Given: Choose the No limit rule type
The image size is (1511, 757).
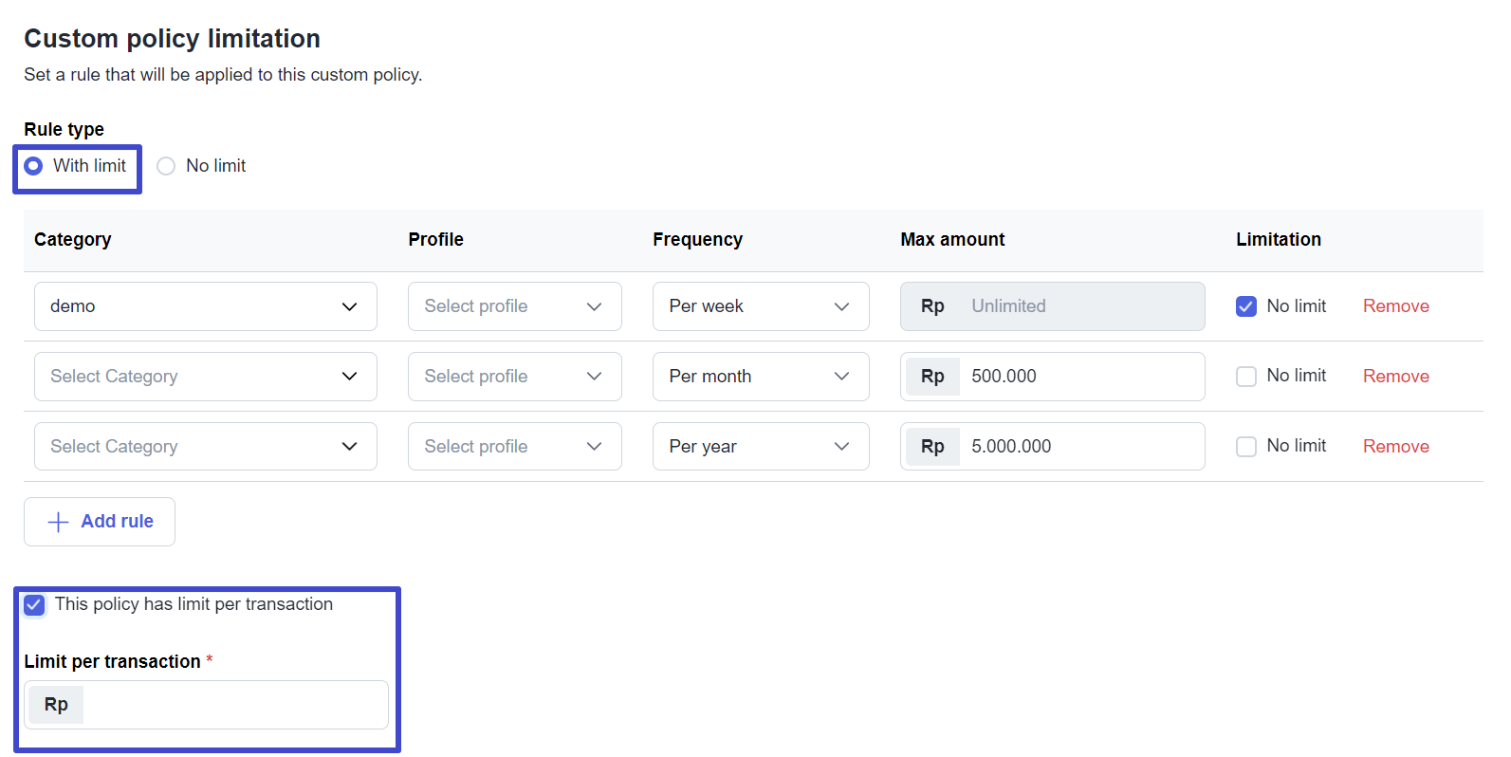Looking at the screenshot, I should click(x=167, y=166).
